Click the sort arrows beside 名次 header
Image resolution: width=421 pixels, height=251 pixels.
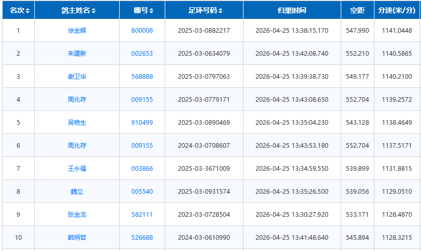pos(28,11)
